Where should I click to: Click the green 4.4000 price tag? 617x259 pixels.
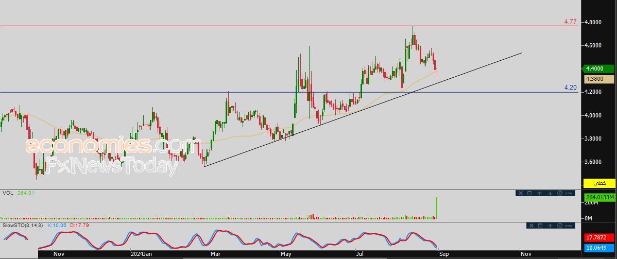599,68
